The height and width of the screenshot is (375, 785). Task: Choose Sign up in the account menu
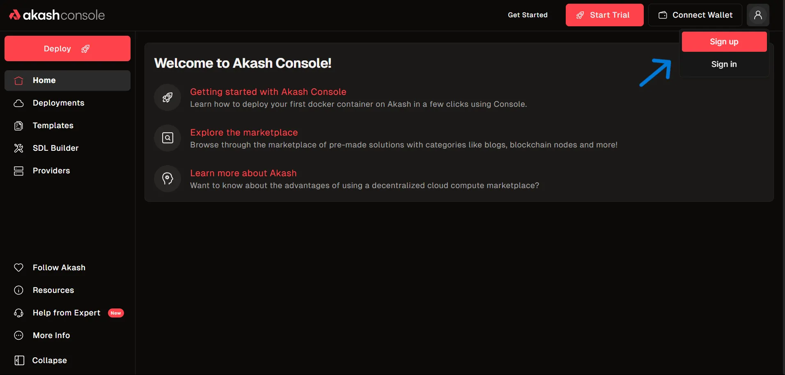click(724, 41)
